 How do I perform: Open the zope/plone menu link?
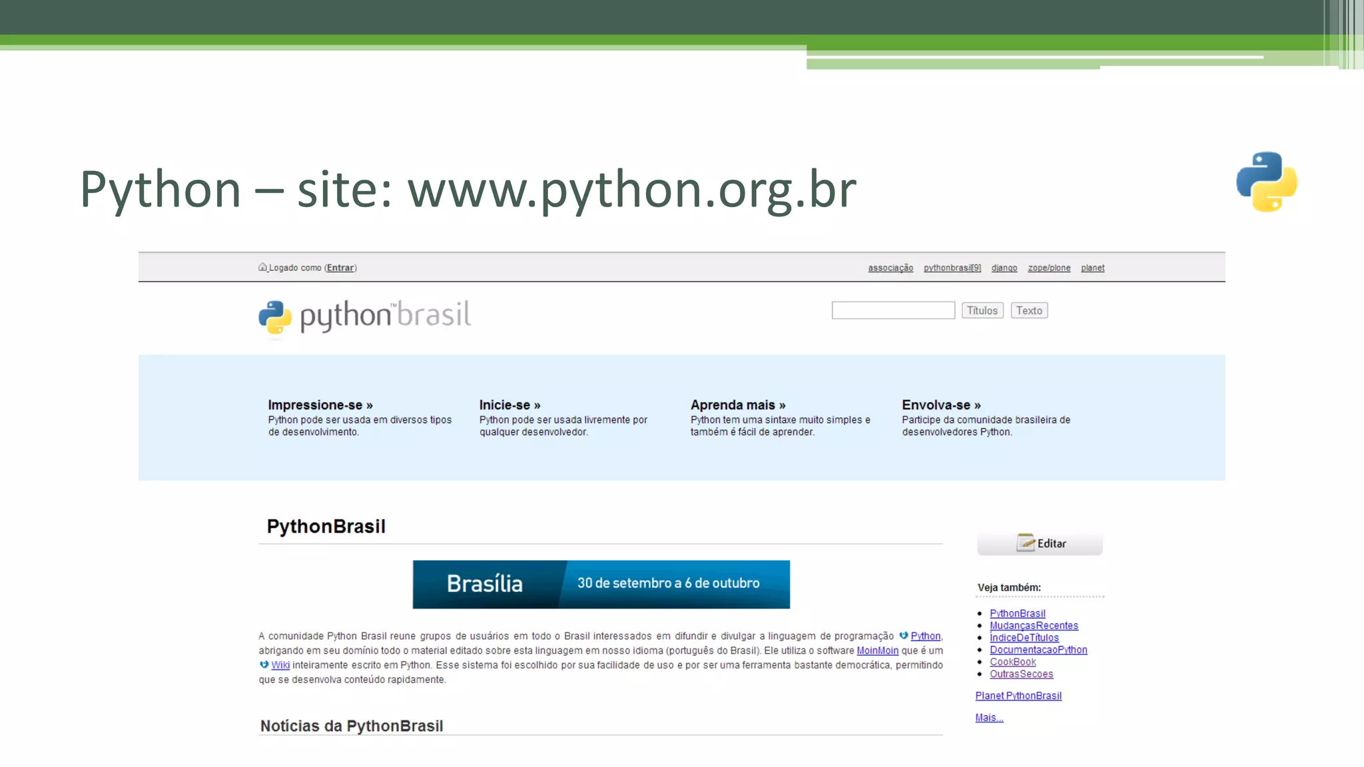coord(1049,268)
